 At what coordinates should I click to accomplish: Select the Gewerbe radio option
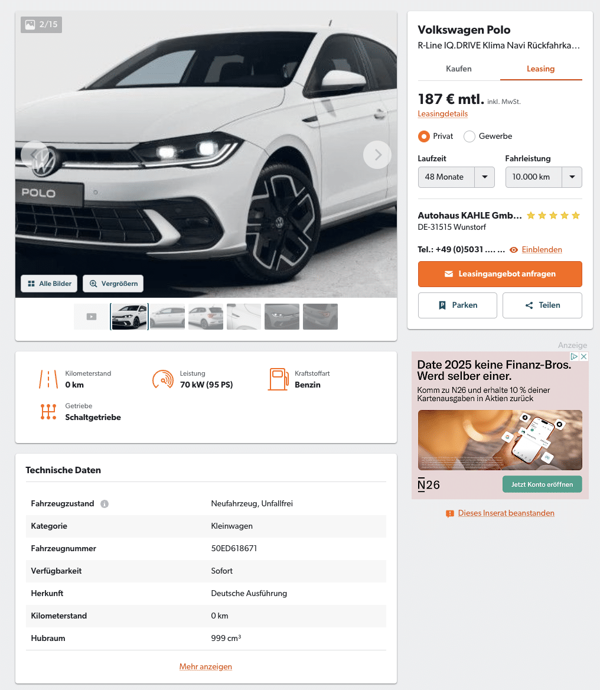pos(469,136)
